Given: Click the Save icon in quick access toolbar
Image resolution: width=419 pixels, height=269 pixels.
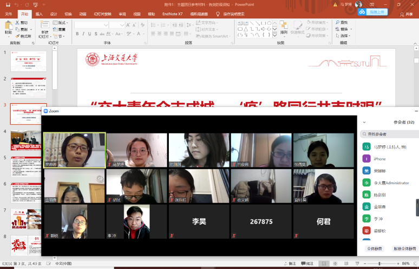Looking at the screenshot, I should pos(7,4).
